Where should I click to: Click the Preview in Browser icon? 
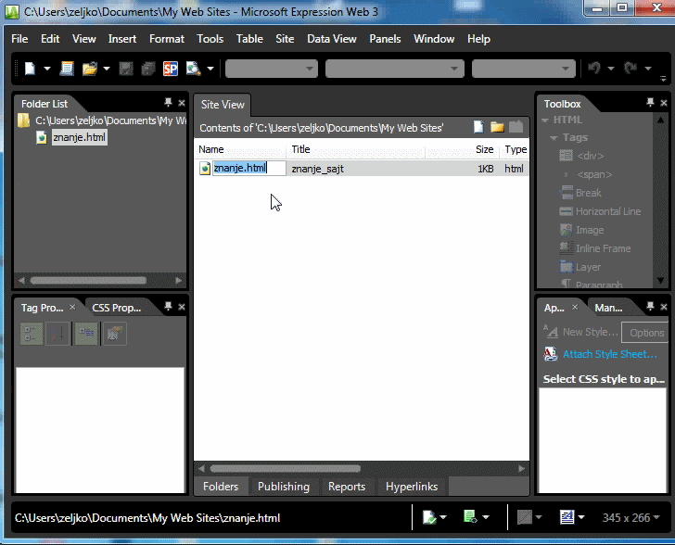pyautogui.click(x=193, y=69)
